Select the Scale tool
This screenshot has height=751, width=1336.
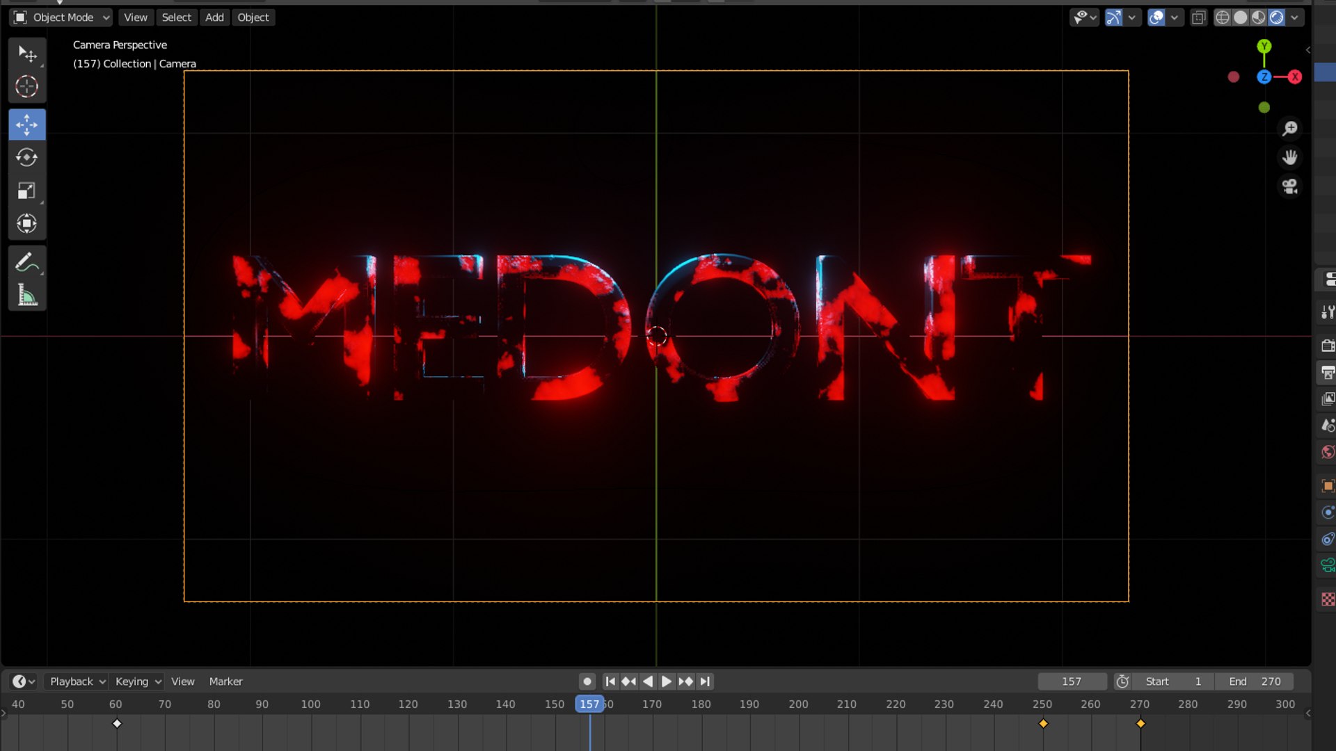coord(26,191)
